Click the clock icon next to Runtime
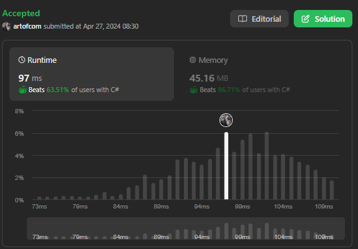The height and width of the screenshot is (249, 358). (x=22, y=60)
